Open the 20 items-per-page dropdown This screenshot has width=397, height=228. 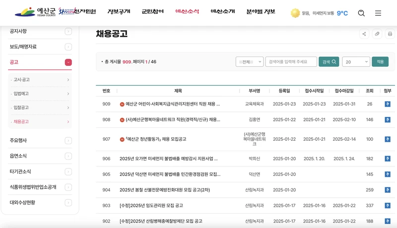point(356,61)
